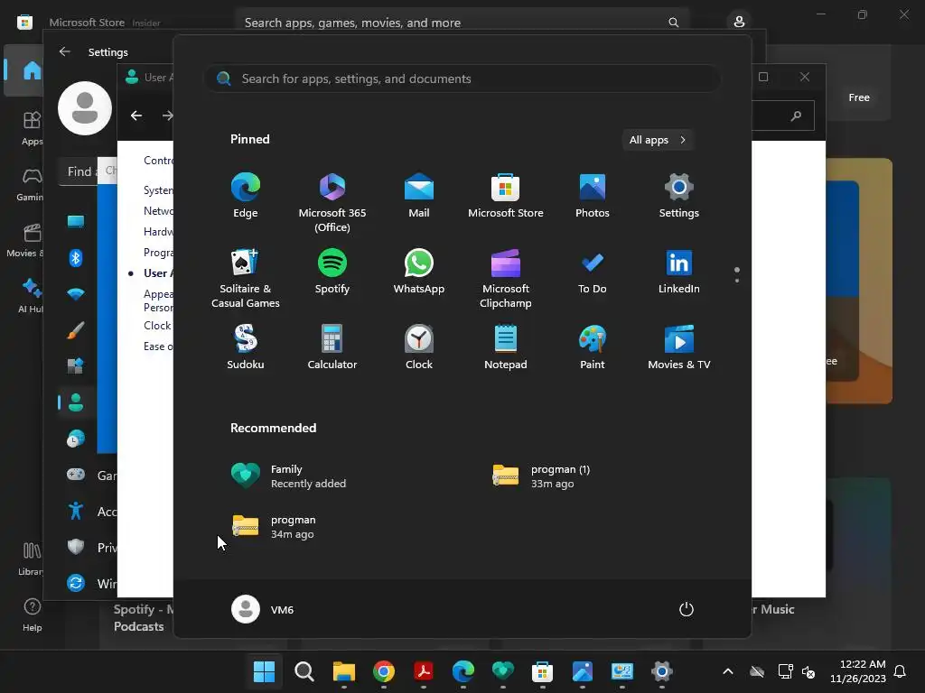Open the Paint app
Viewport: 925px width, 693px height.
click(x=593, y=347)
